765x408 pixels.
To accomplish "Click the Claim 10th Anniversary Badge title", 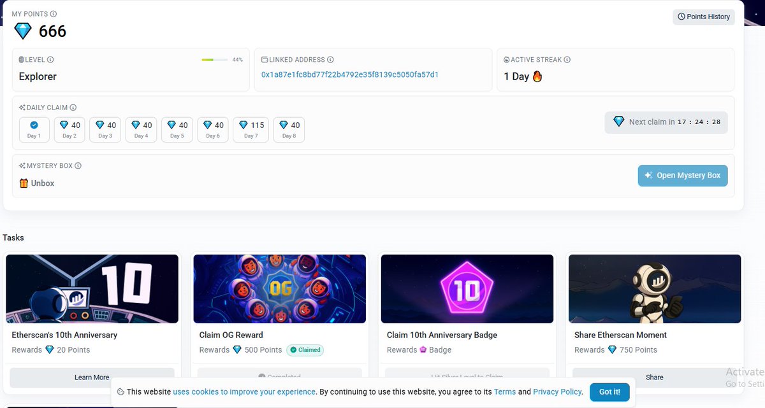I will (x=442, y=335).
